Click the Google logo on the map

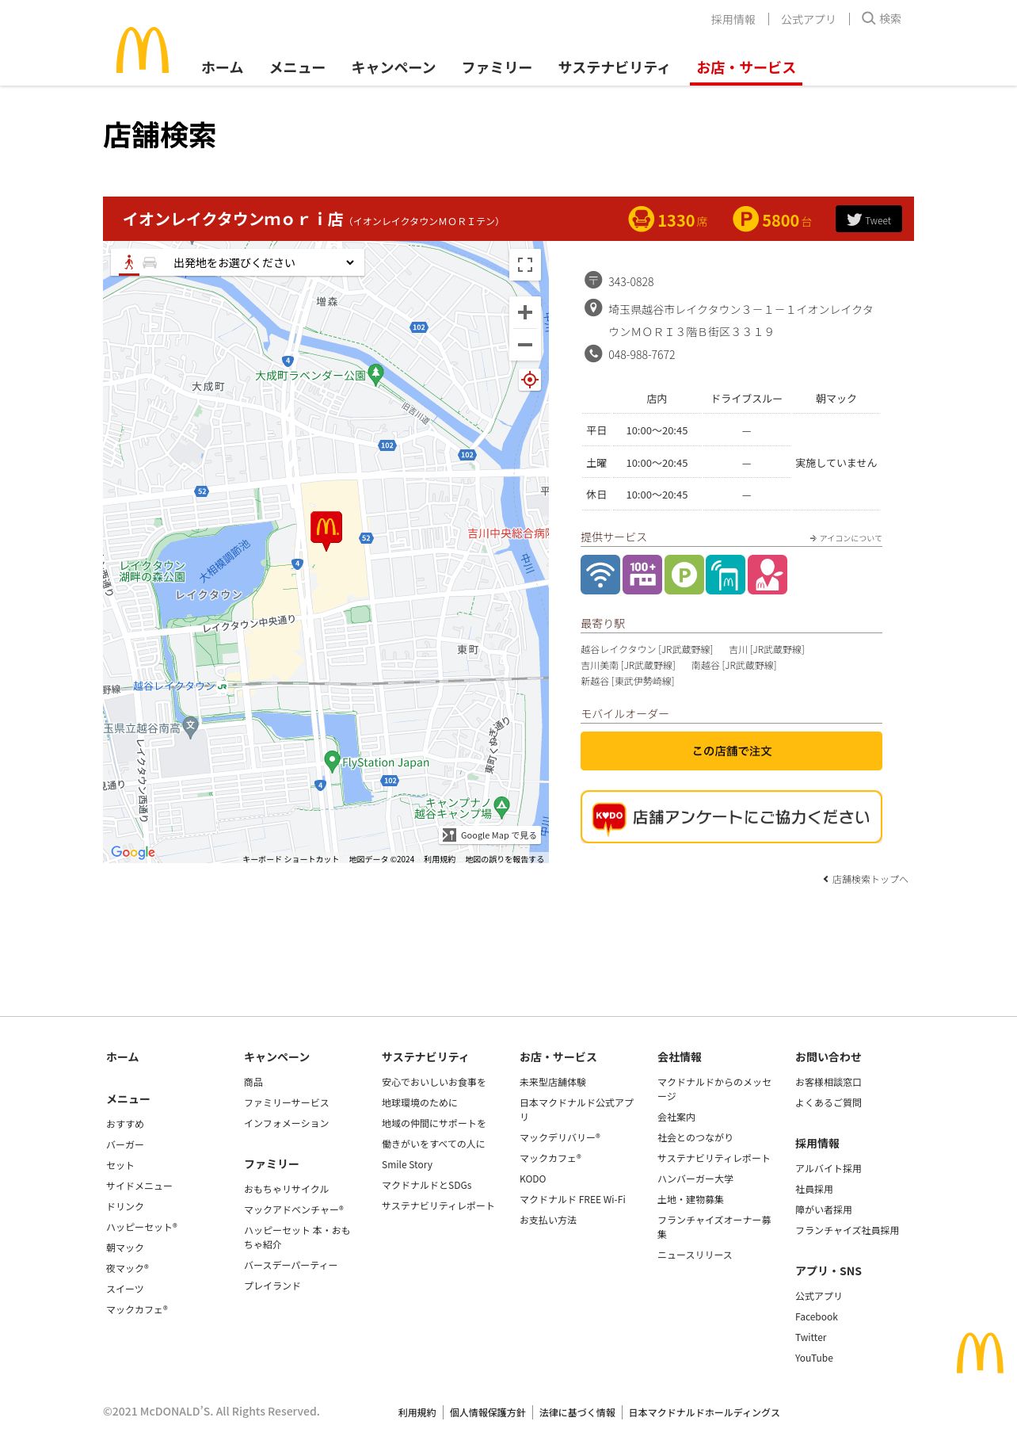pos(133,852)
